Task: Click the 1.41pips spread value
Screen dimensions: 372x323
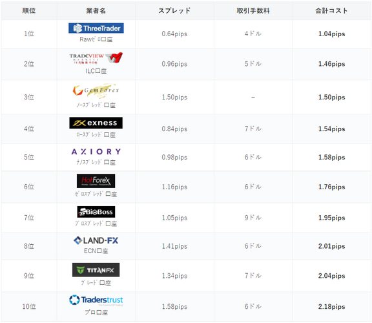Action: [174, 246]
